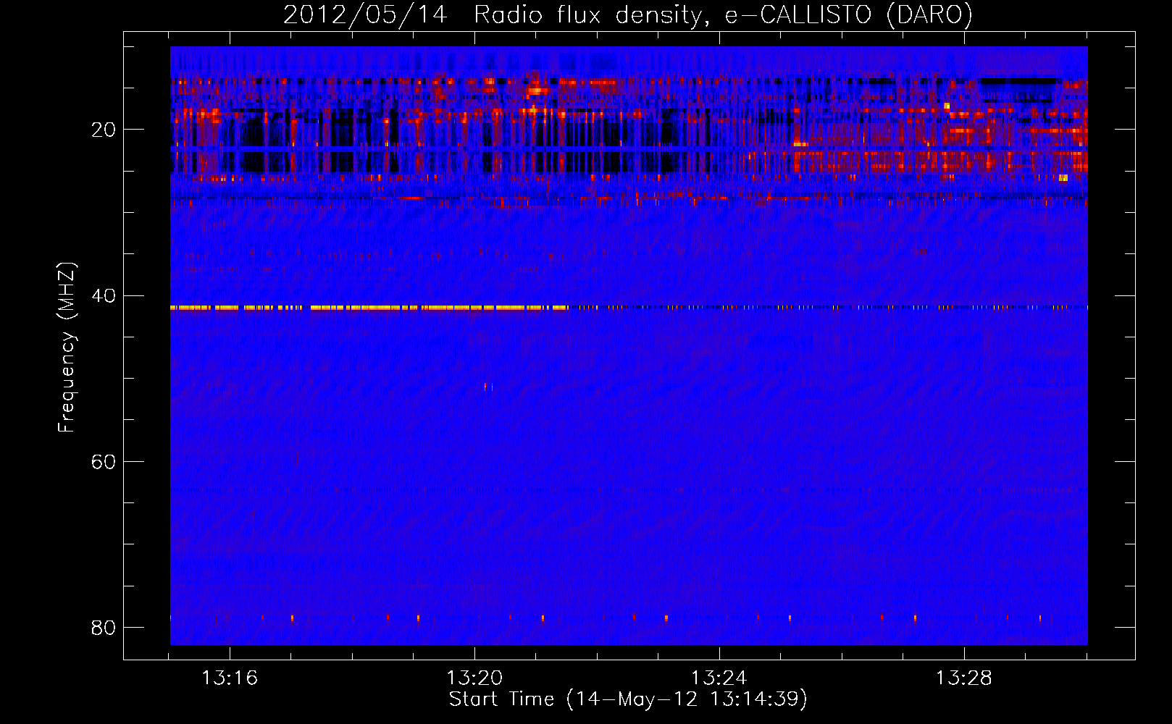
Task: Click the 40 MHz frequency tick label
Action: 104,295
